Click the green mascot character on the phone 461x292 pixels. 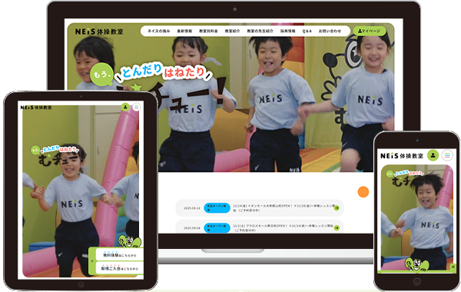tap(417, 264)
